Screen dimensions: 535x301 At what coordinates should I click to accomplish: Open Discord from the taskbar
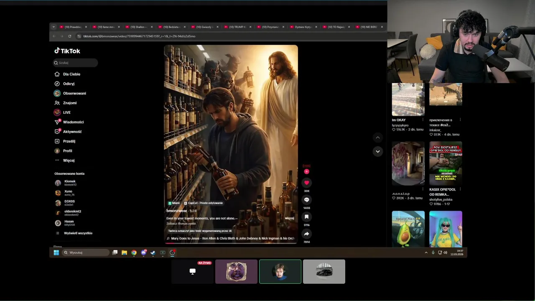(x=143, y=253)
